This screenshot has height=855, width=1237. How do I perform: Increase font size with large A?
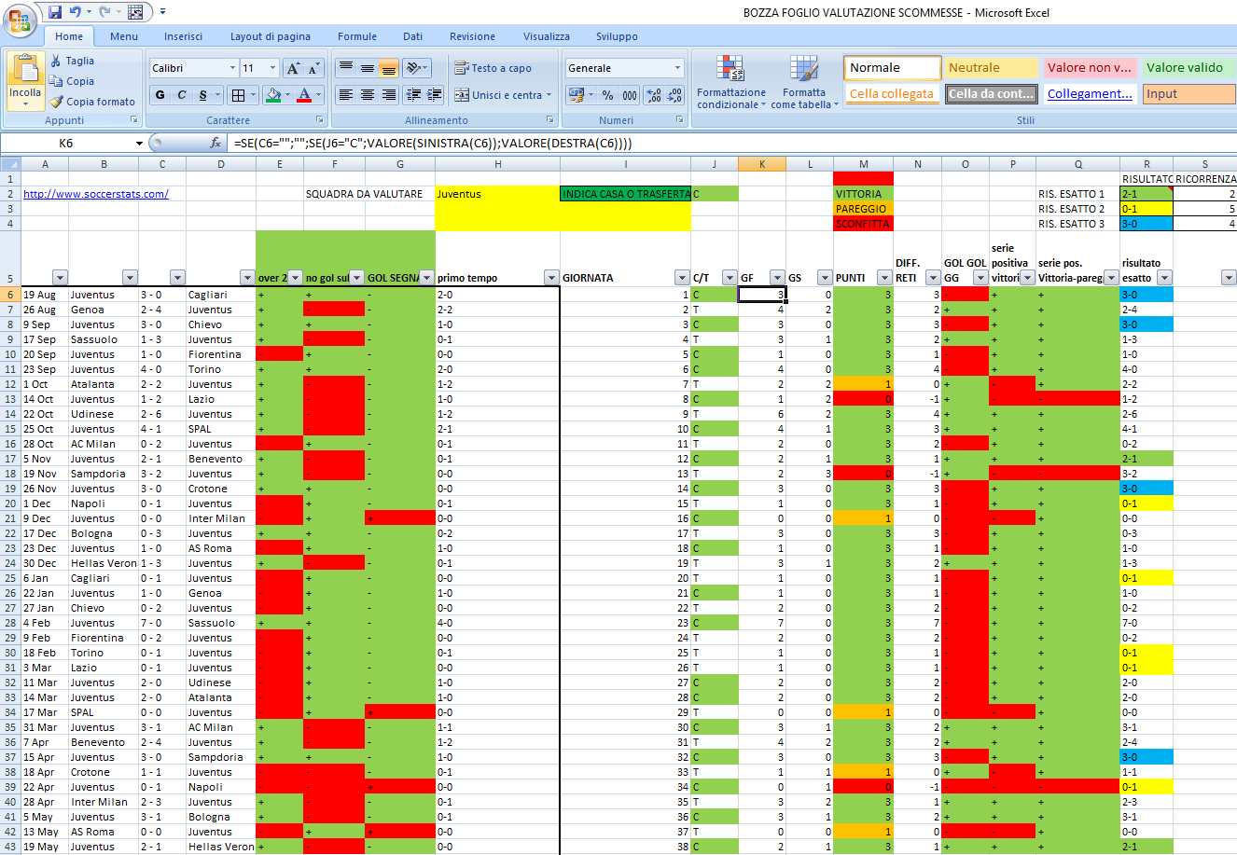[294, 68]
